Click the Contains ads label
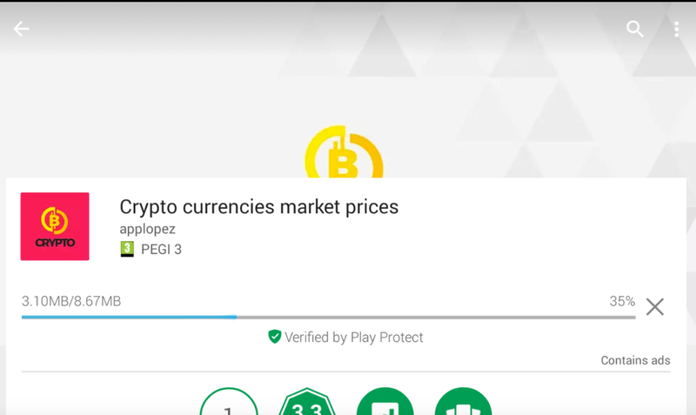The image size is (696, 415). click(x=635, y=360)
